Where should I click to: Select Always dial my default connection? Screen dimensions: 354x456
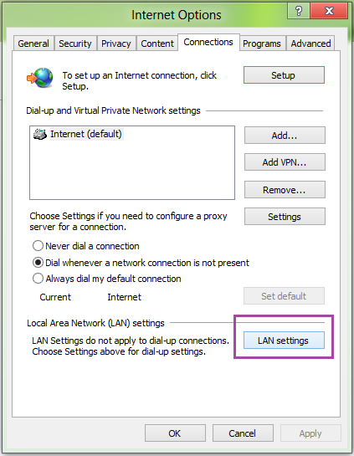pos(38,279)
